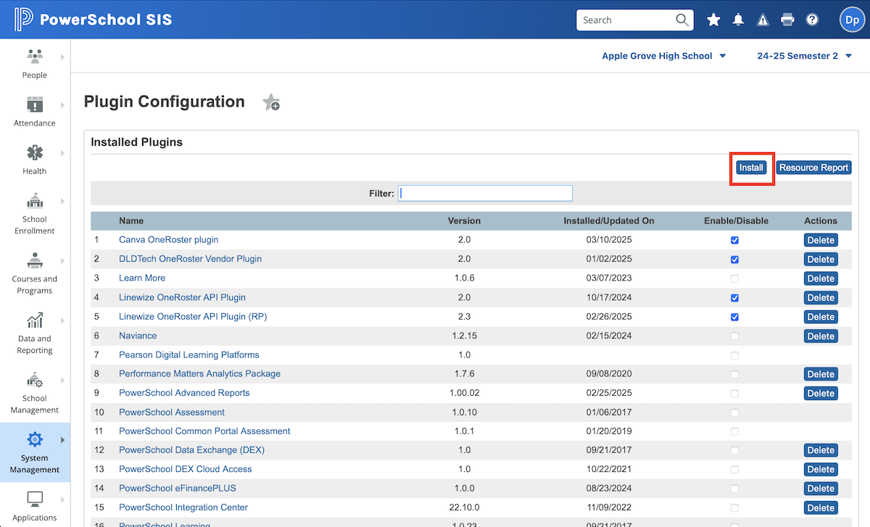Click the alert warning triangle icon

pos(763,20)
